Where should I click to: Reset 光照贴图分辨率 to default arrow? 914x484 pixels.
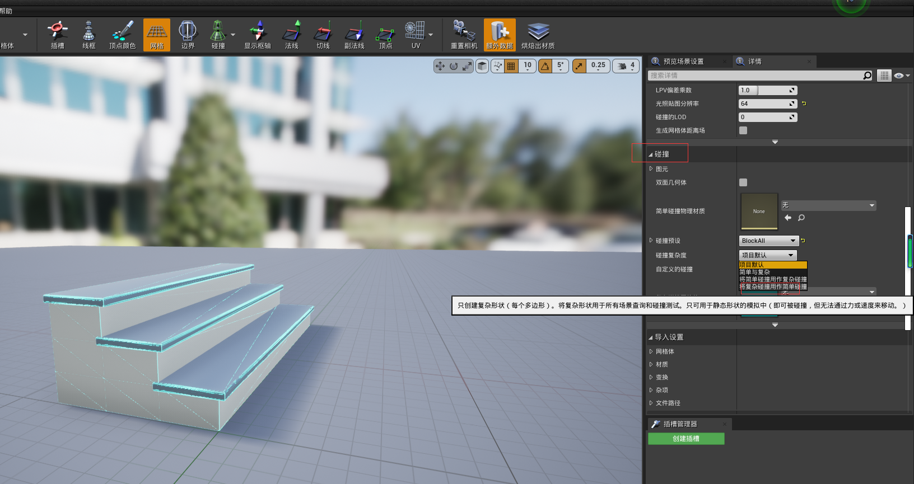click(804, 104)
